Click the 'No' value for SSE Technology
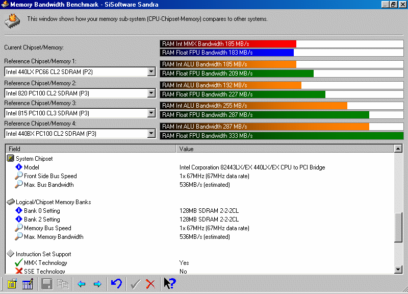408x294 pixels. point(183,272)
